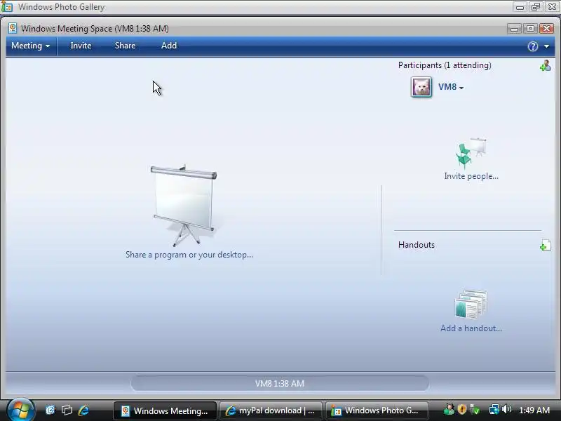Click Windows Photo Gallery title bar icon
The width and height of the screenshot is (561, 421).
[x=7, y=7]
